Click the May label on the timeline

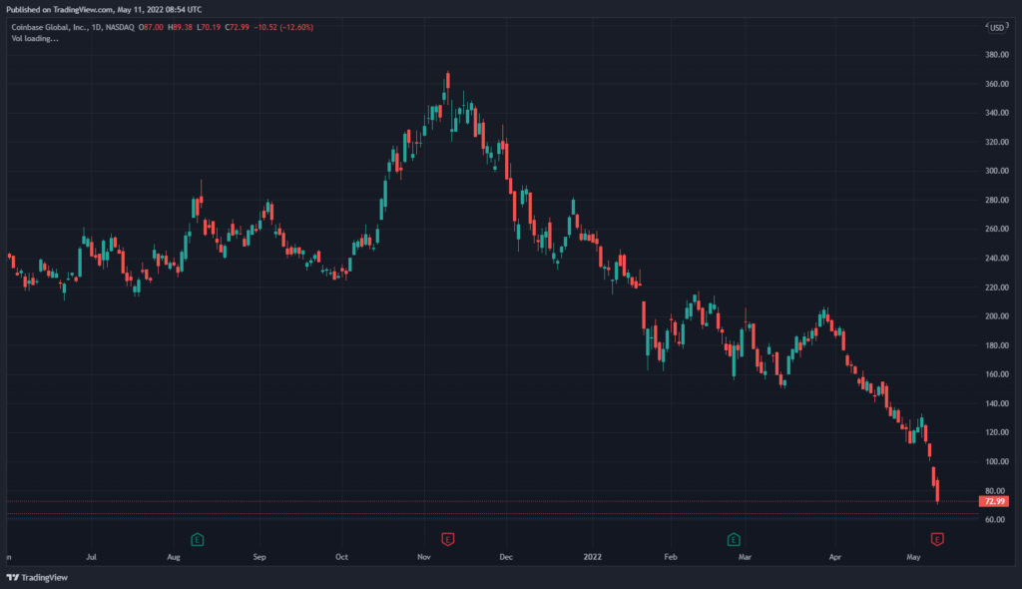click(914, 557)
